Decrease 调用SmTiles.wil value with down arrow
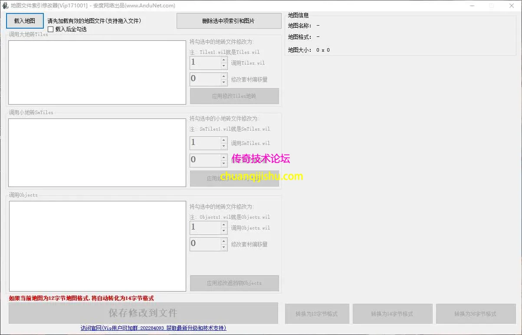The width and height of the screenshot is (522, 335). [x=224, y=146]
